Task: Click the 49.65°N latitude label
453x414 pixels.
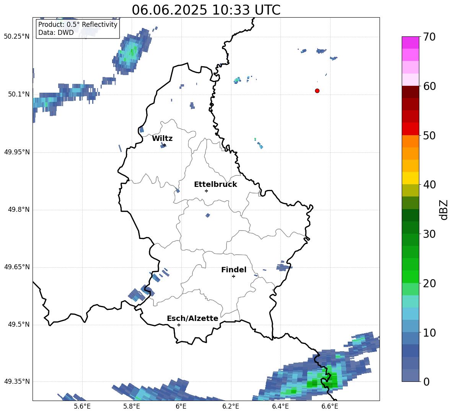Action: coord(17,267)
